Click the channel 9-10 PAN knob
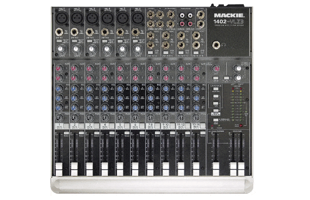The width and height of the screenshot is (310, 200). pos(165,118)
